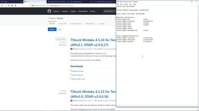
Task: Select the Projects repository tab
Action: click(90, 24)
